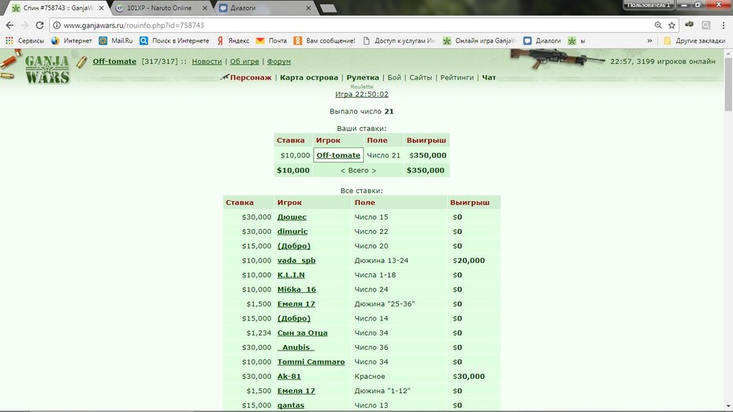
Task: Click (Добро) in the Число 20 row
Action: (x=293, y=246)
